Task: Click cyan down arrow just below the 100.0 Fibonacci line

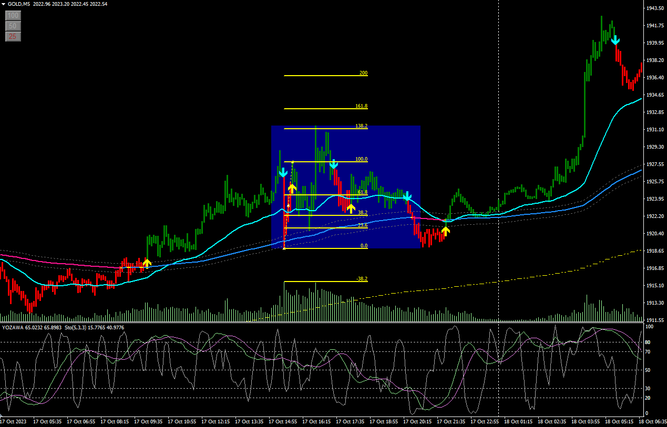Action: pyautogui.click(x=333, y=165)
